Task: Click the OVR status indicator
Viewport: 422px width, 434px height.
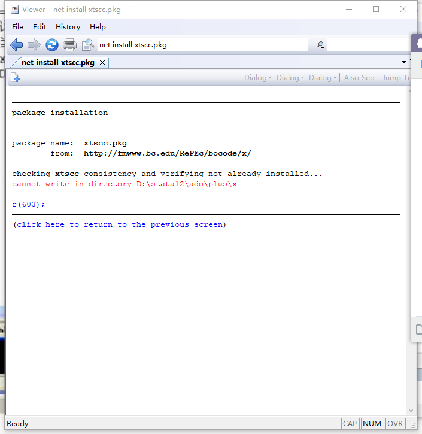Action: pos(395,423)
